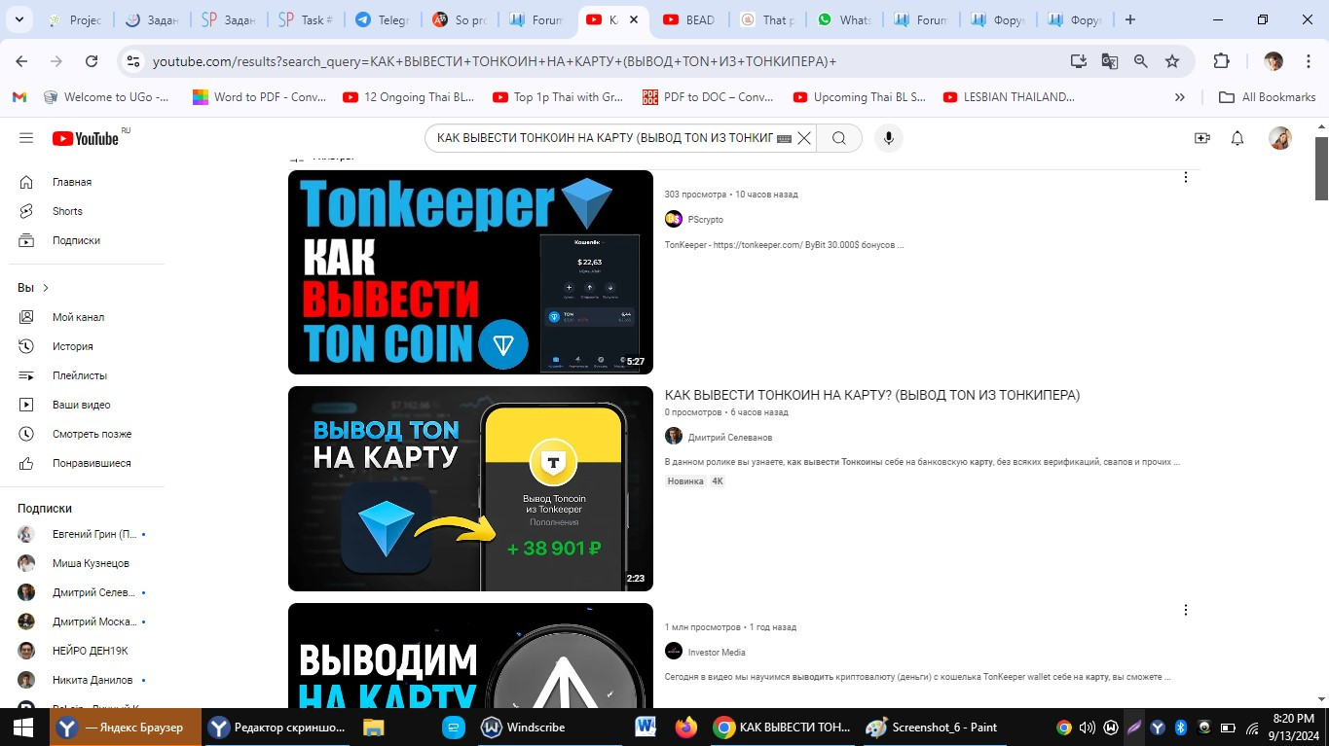Click the Новинка badge
Viewport: 1329px width, 746px height.
pos(685,481)
